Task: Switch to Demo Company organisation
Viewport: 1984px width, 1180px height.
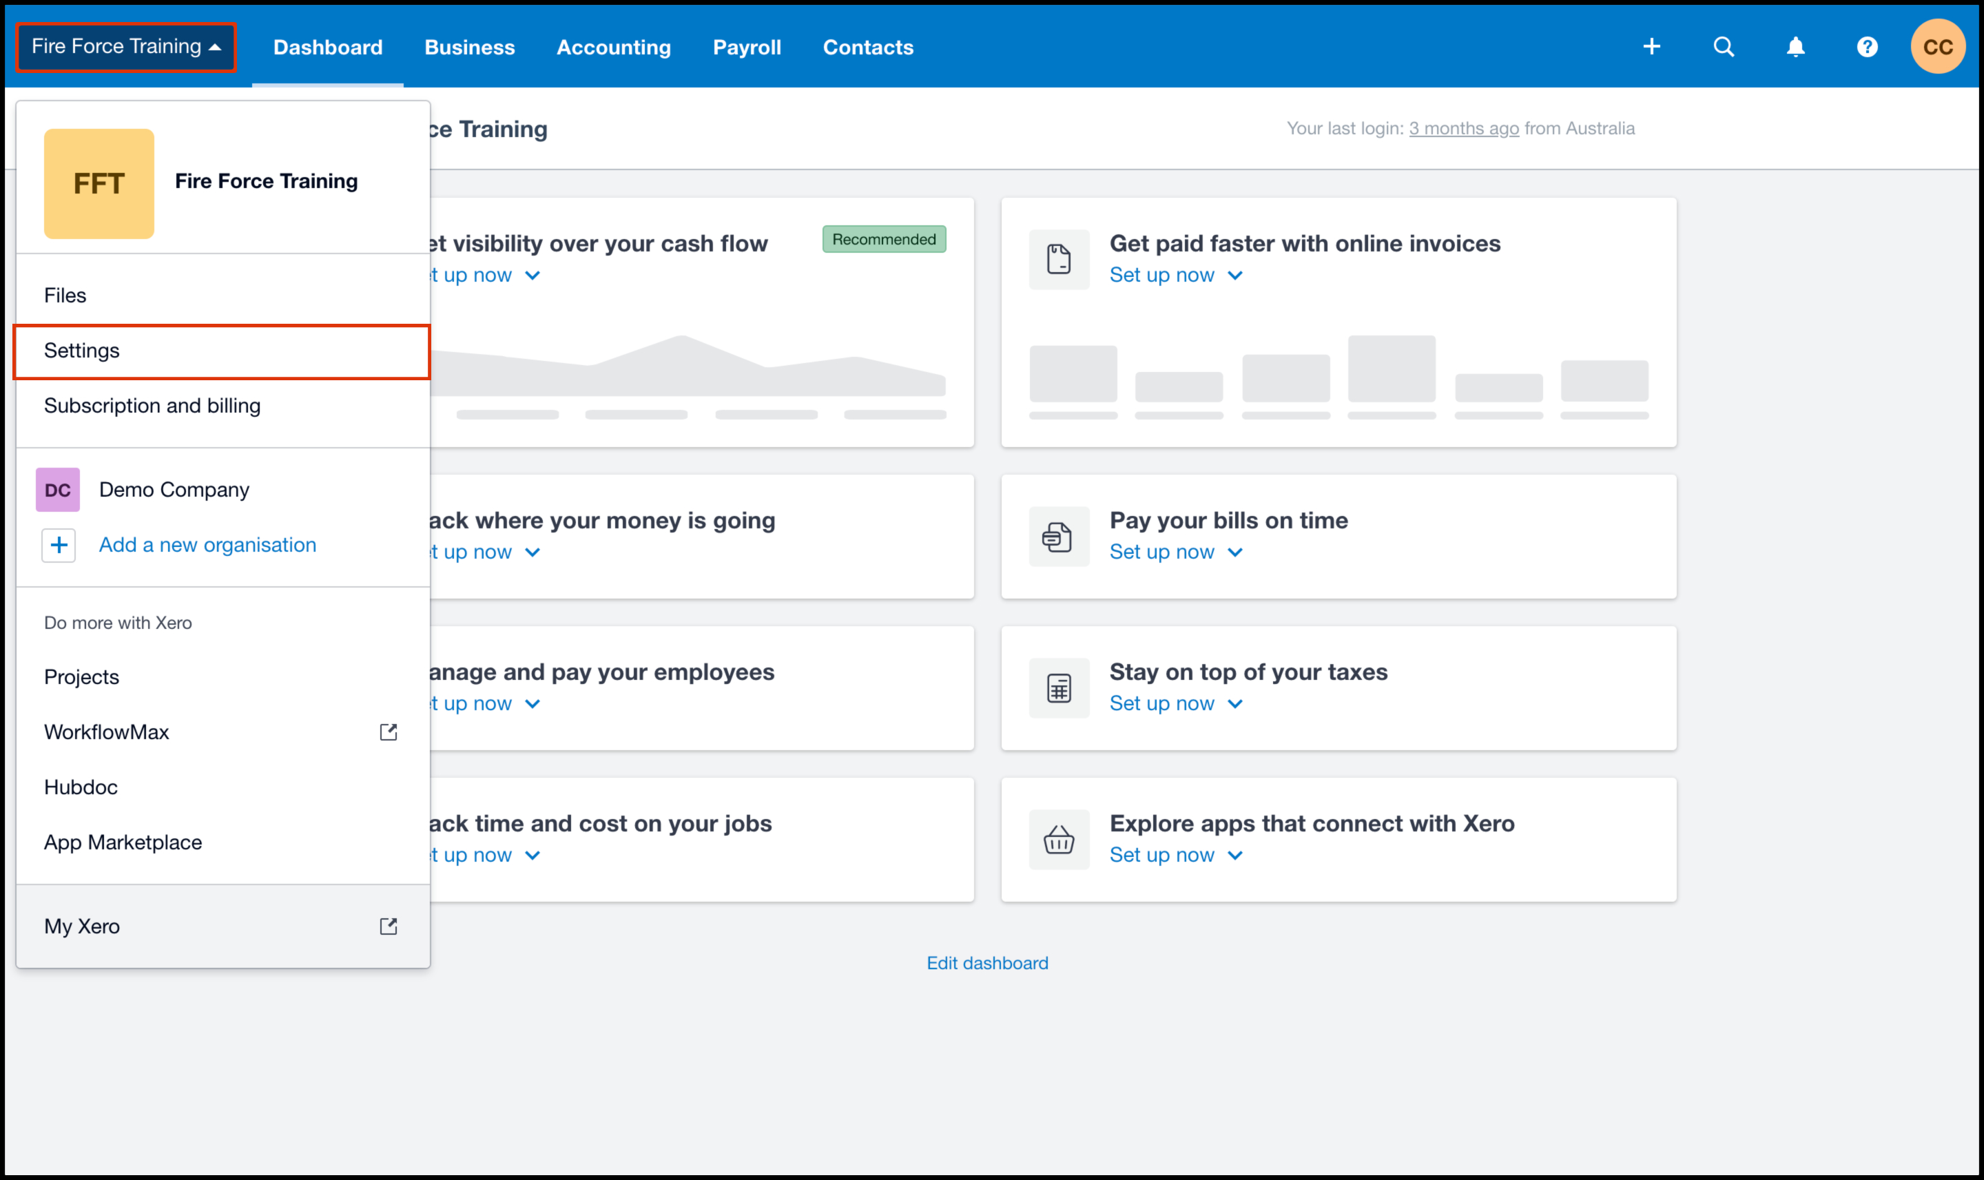Action: [x=174, y=490]
